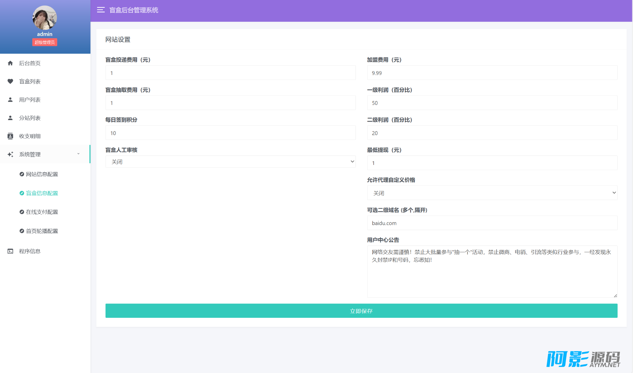Screen dimensions: 633x373
Task: Focus the 加盟费用 input field
Action: coord(492,73)
